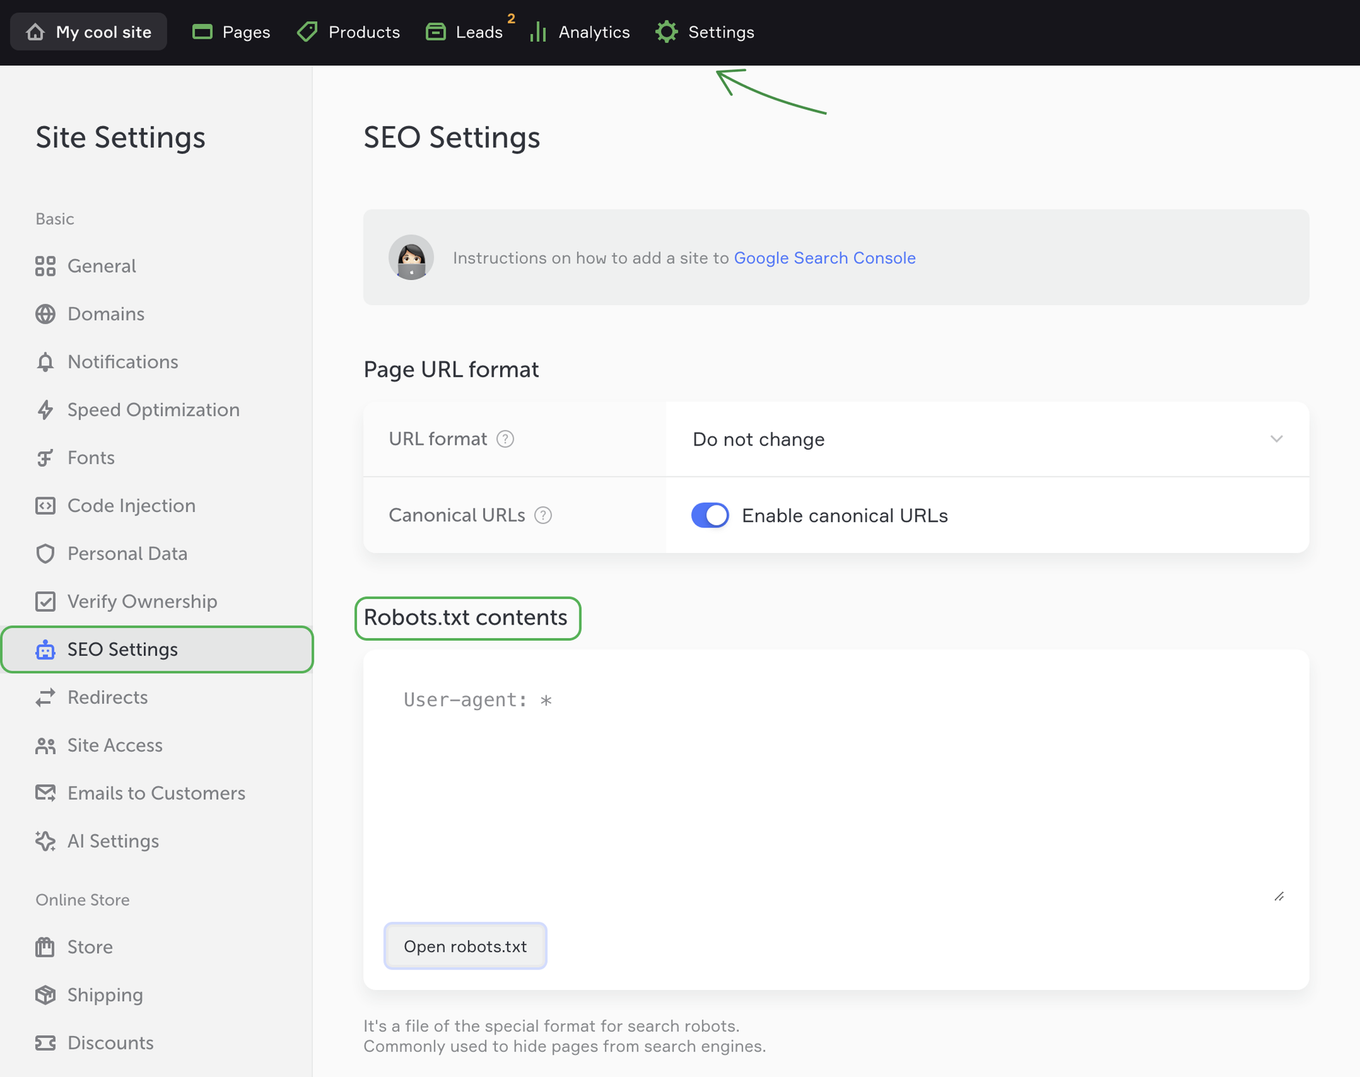Click the Notifications bell icon
This screenshot has width=1360, height=1077.
click(x=45, y=362)
